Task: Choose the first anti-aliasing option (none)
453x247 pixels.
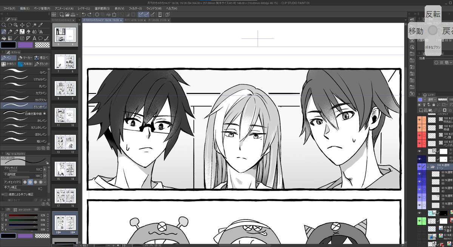Action: 25,182
